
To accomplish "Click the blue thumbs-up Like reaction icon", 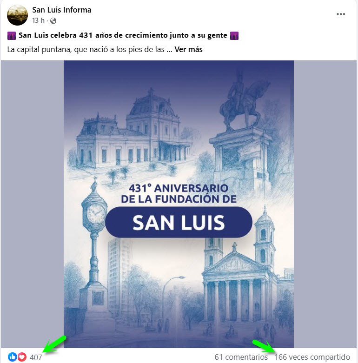I will [x=13, y=357].
